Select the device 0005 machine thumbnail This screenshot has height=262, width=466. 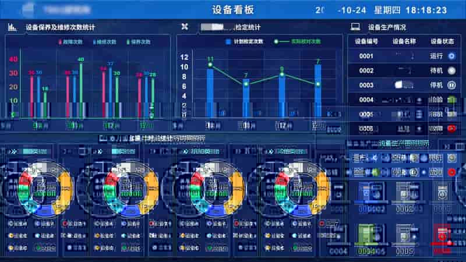coord(404,235)
